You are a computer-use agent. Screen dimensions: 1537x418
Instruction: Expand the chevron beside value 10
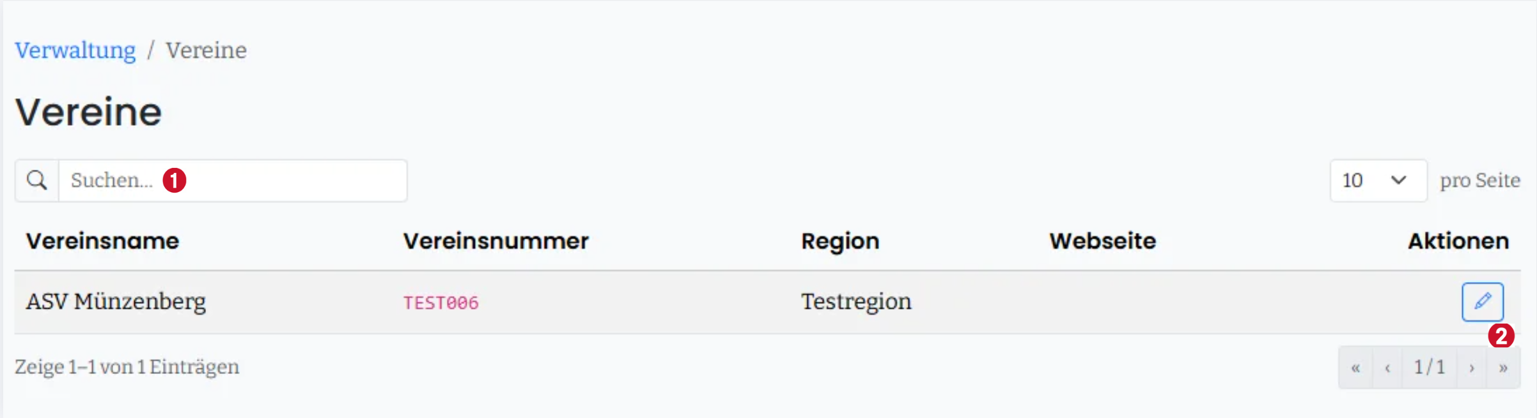coord(1398,181)
